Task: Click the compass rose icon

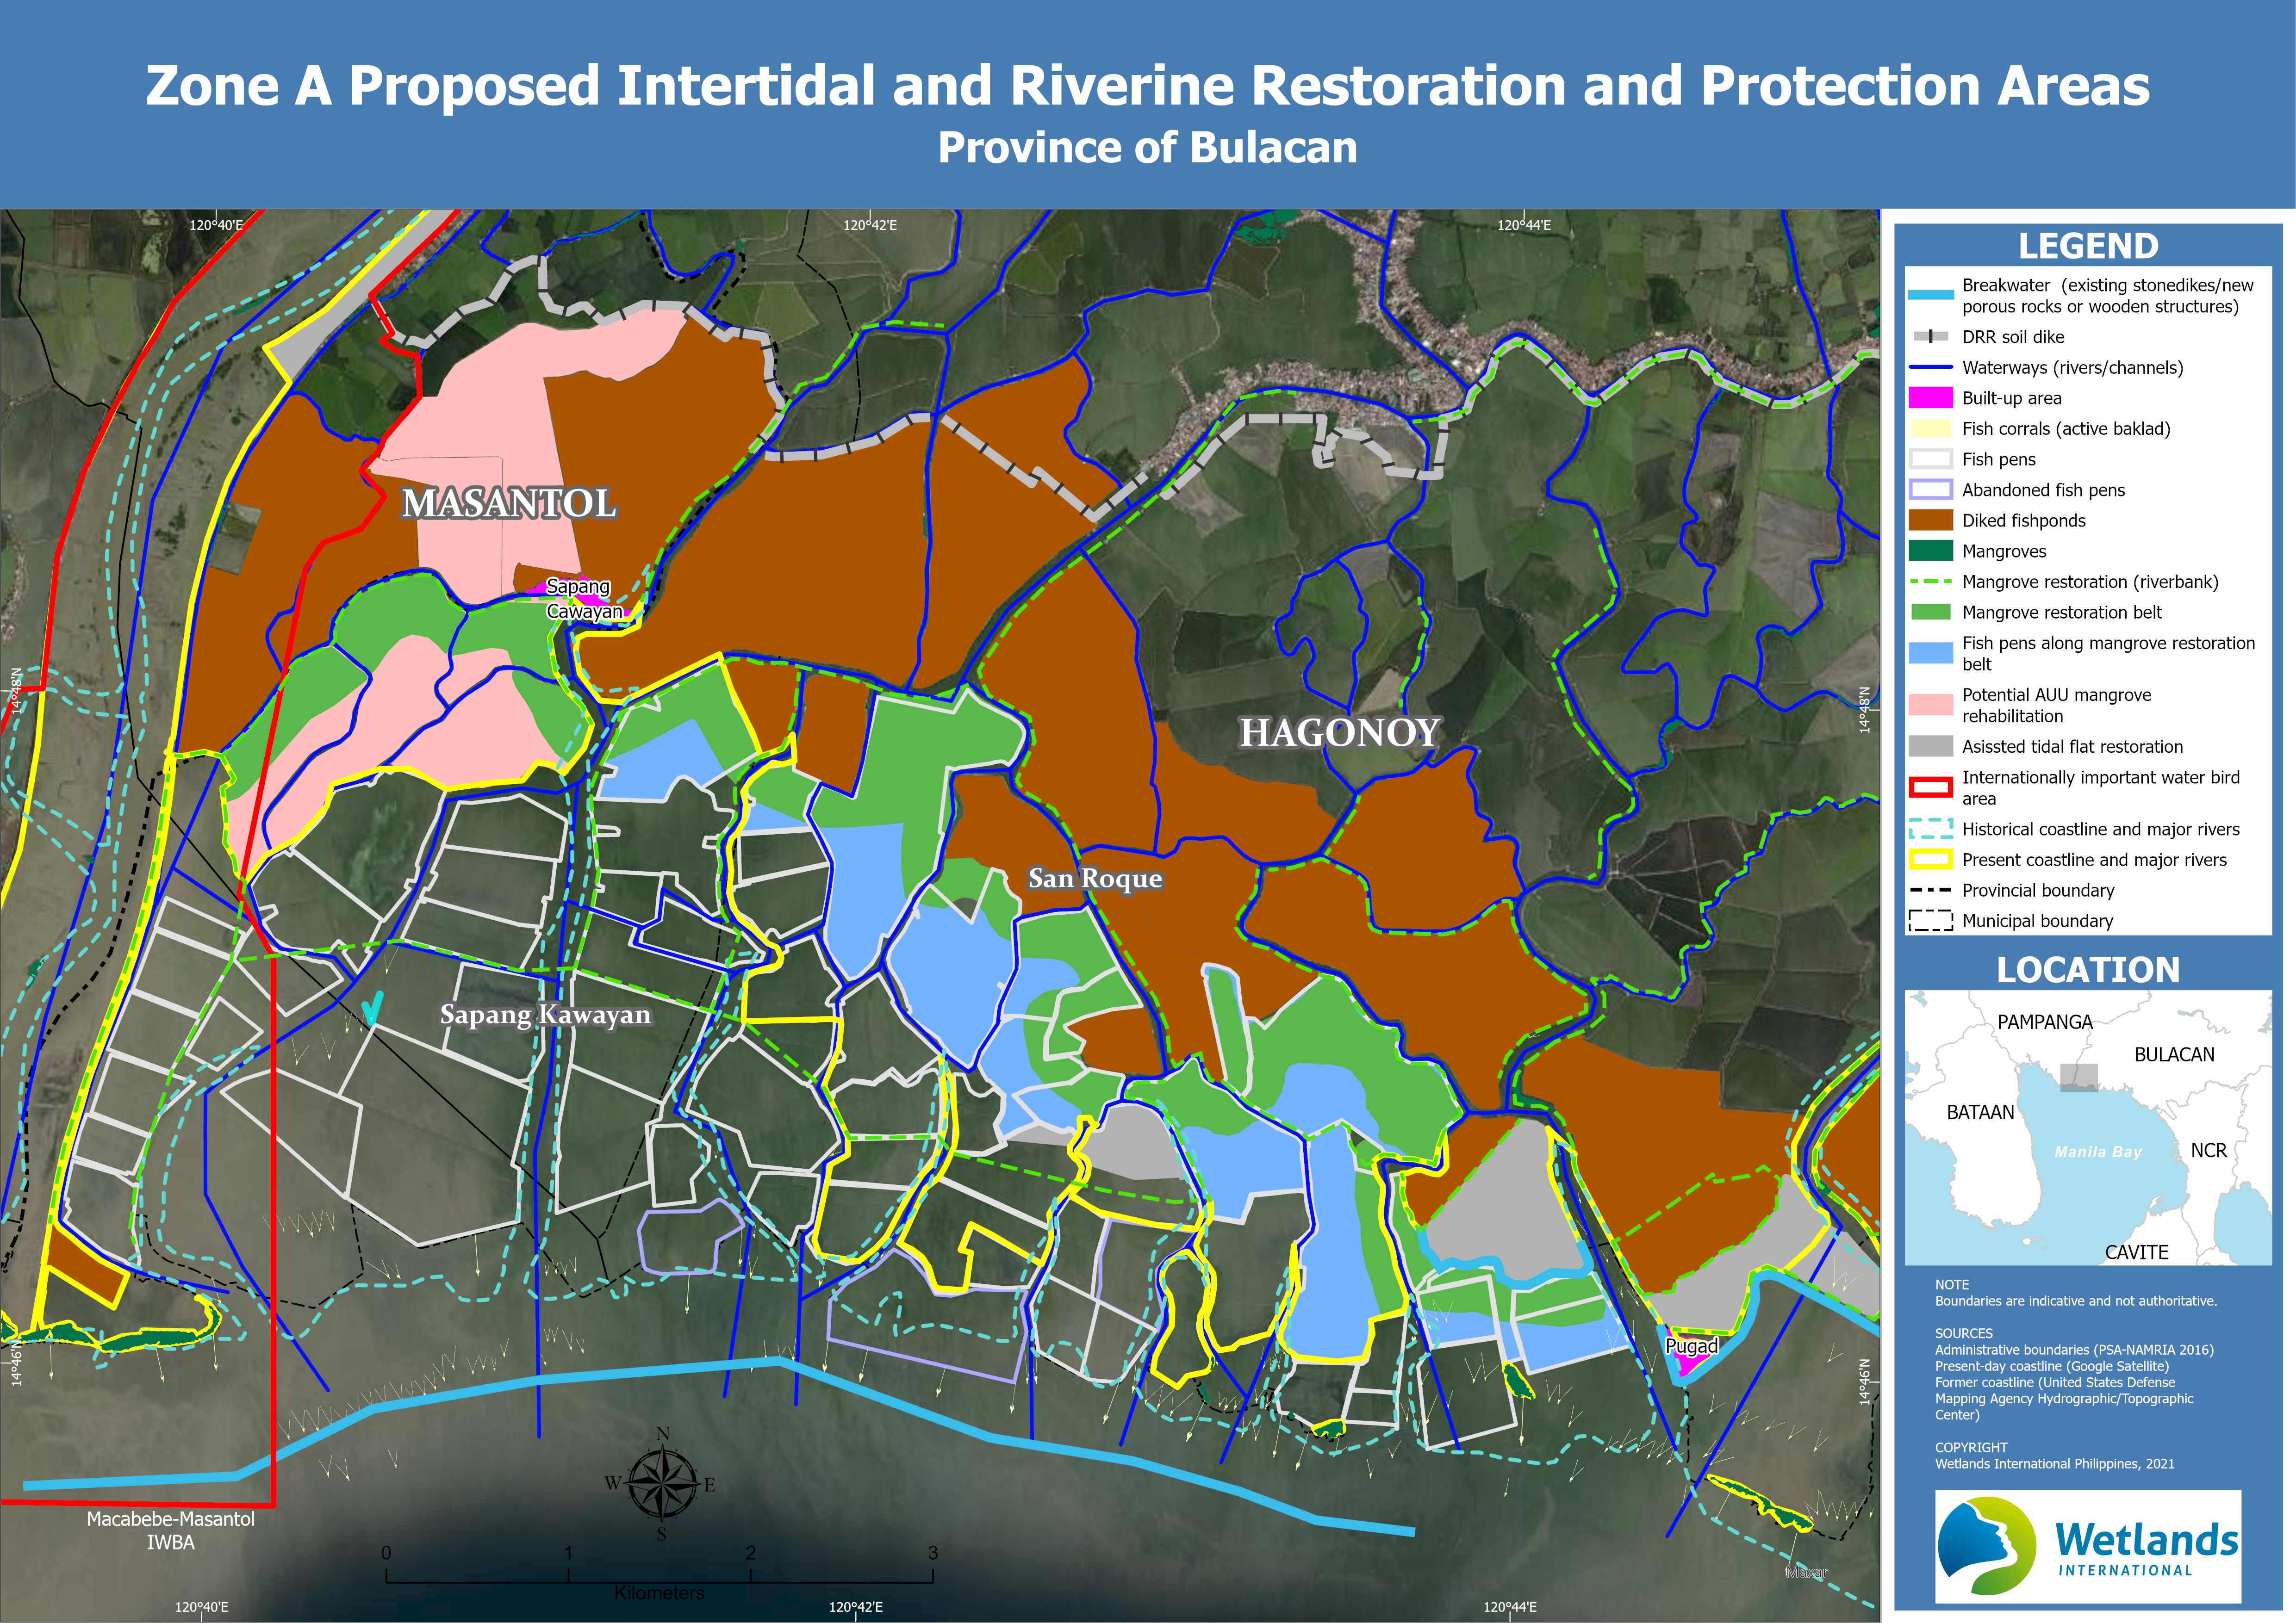Action: point(661,1484)
